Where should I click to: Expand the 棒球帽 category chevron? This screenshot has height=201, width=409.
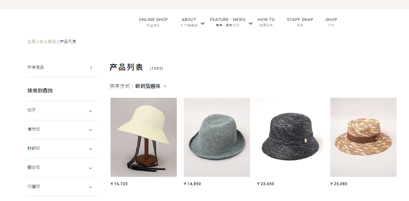[90, 130]
